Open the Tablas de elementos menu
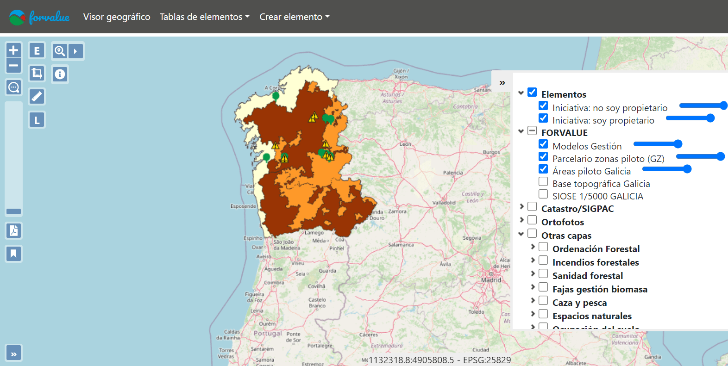 click(204, 17)
